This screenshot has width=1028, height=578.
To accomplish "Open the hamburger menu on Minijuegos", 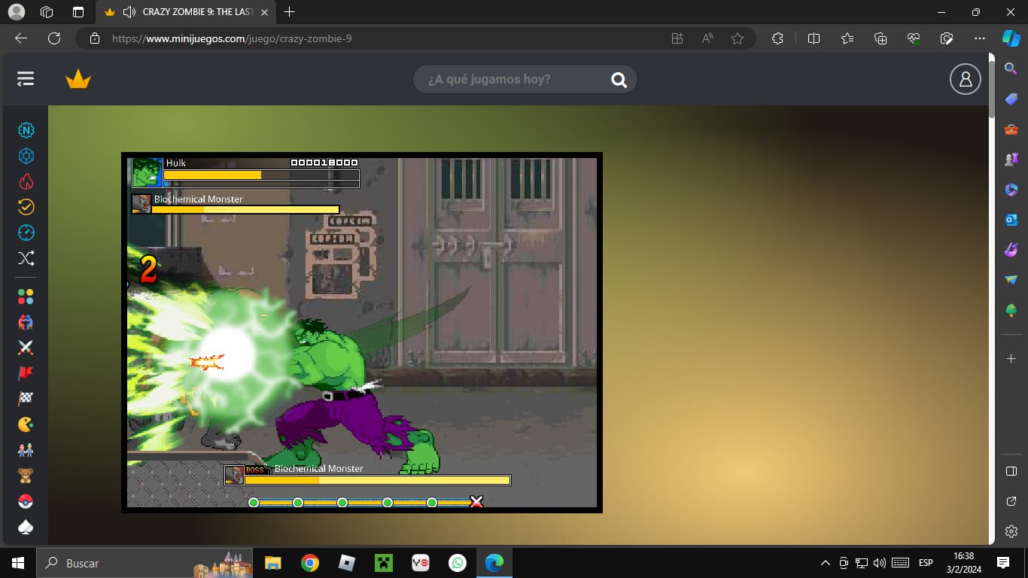I will 26,79.
